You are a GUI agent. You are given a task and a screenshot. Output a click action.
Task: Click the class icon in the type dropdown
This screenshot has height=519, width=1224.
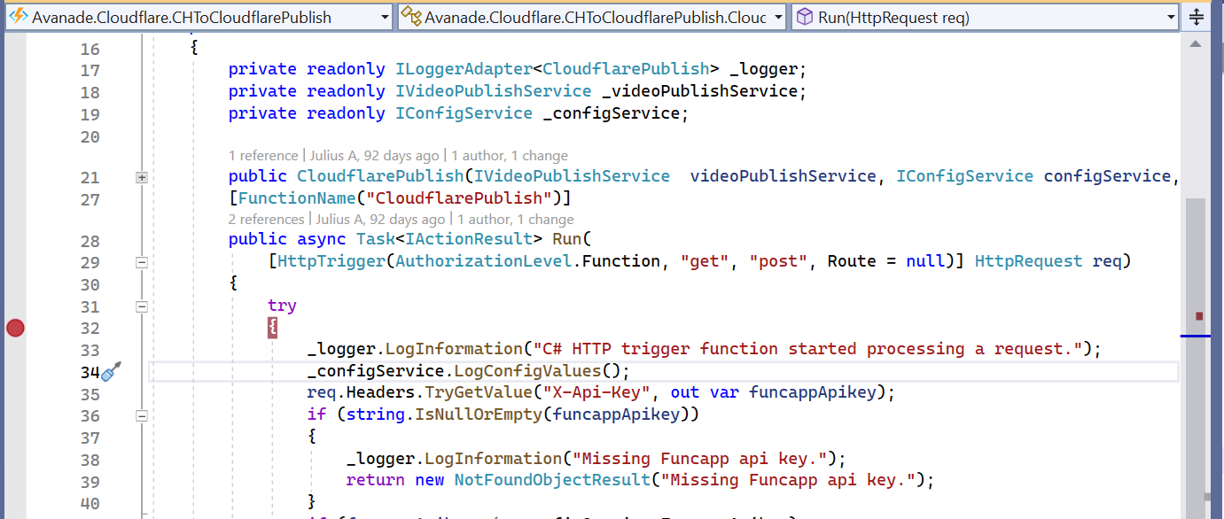410,17
